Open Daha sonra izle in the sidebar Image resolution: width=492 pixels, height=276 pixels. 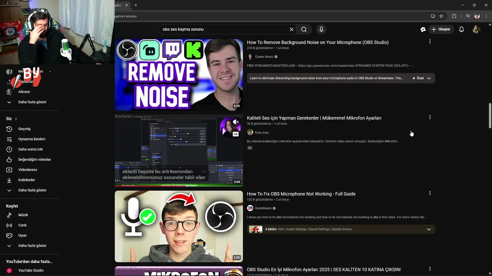[30, 149]
